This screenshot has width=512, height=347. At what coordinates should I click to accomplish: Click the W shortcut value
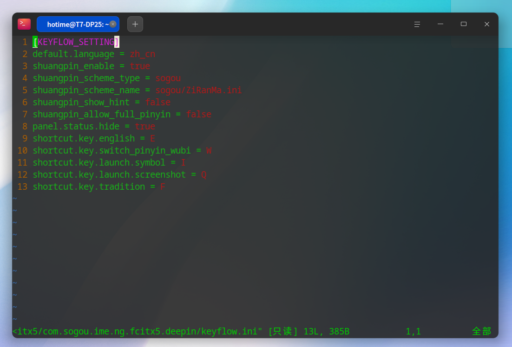click(x=209, y=151)
